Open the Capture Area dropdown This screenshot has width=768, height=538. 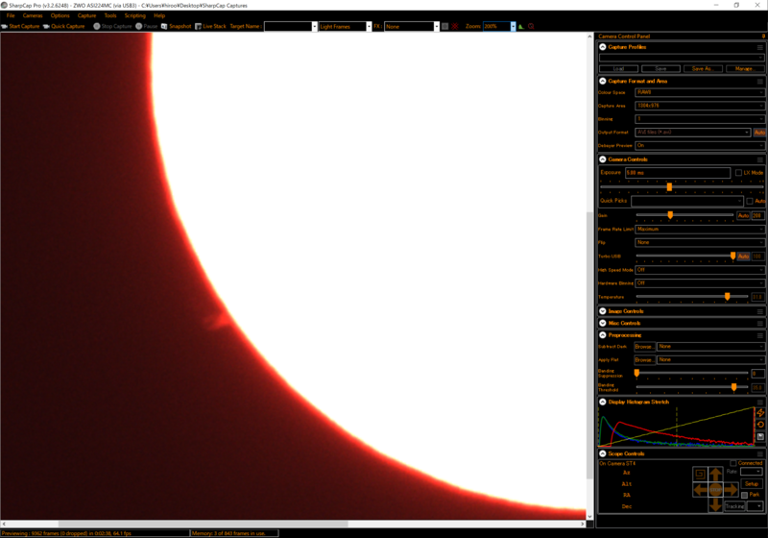click(700, 106)
